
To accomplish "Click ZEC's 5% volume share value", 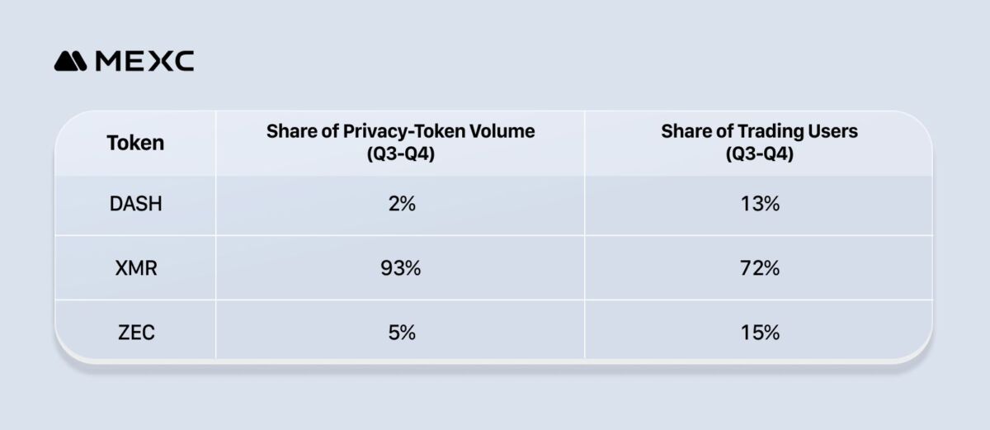I will 400,333.
